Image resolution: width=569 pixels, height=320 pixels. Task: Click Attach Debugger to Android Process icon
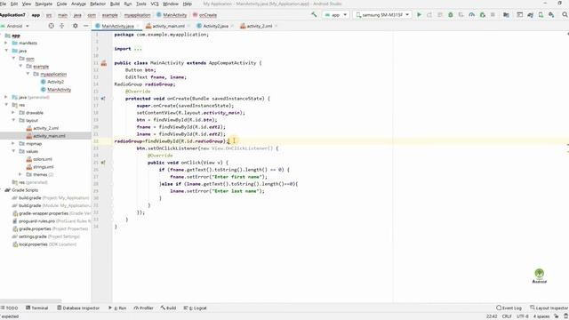coord(482,15)
